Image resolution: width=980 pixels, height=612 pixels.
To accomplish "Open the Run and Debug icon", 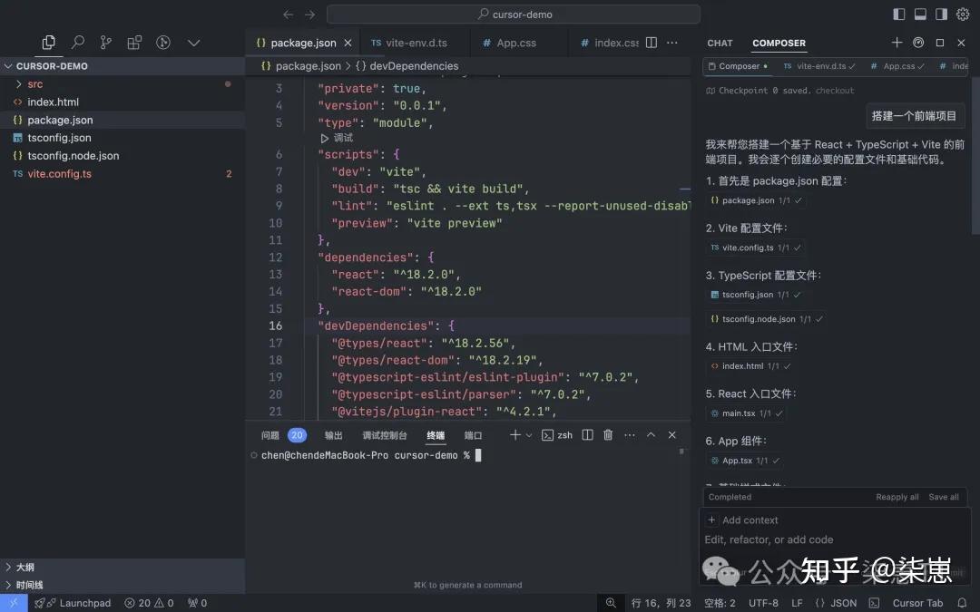I will 164,42.
